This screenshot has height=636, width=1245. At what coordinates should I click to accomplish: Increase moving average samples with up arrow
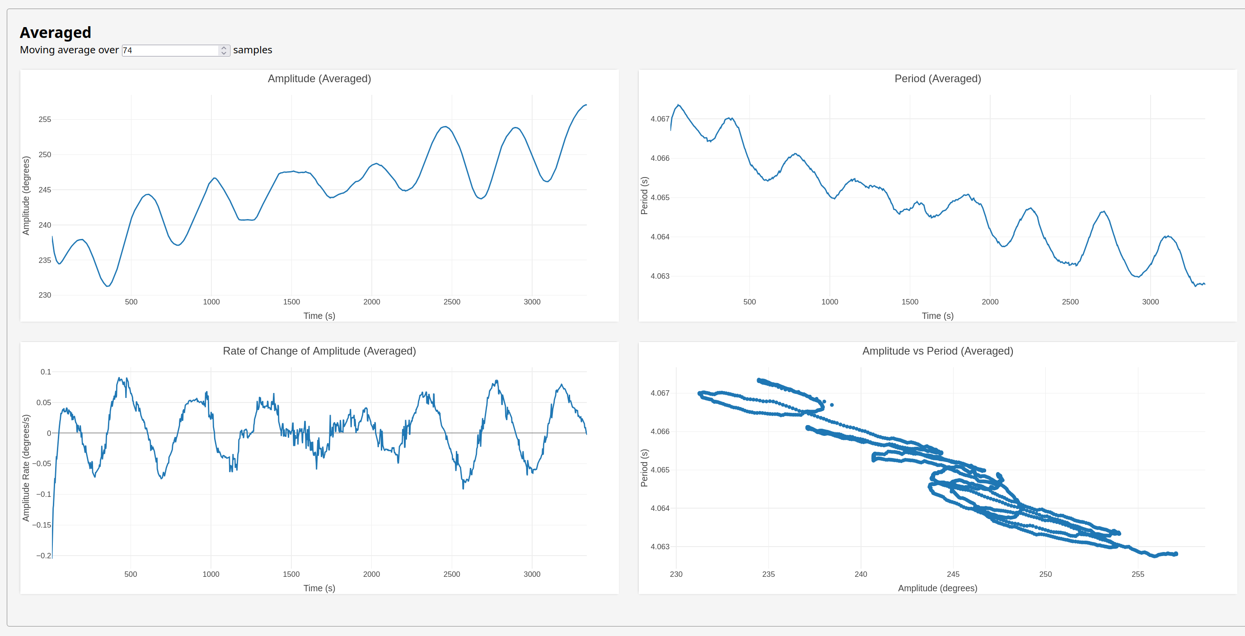224,48
